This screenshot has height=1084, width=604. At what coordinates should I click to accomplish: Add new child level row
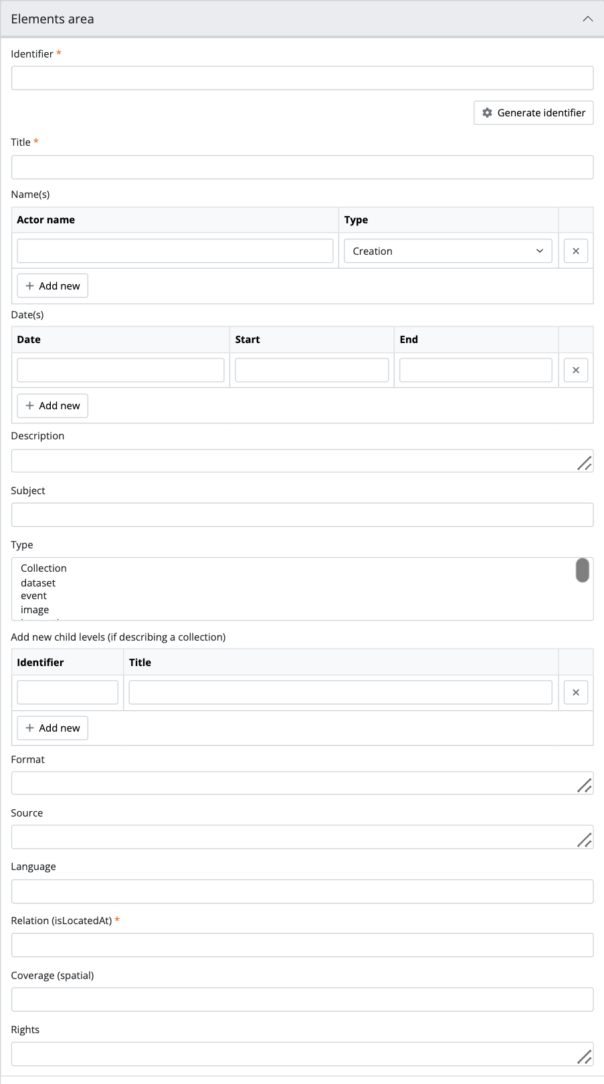(52, 728)
